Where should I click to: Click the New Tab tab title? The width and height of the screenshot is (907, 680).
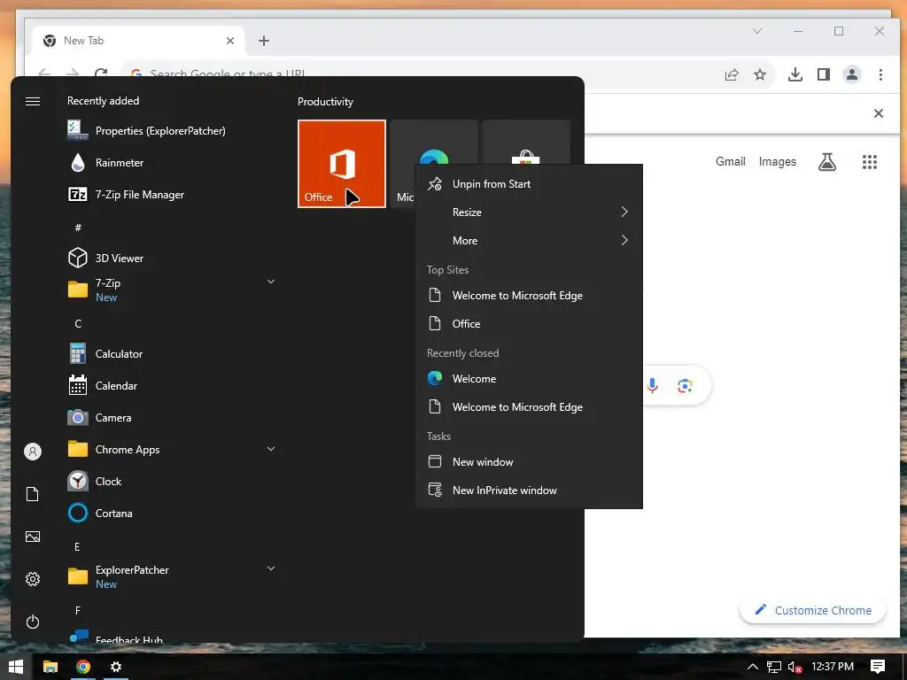pyautogui.click(x=84, y=41)
